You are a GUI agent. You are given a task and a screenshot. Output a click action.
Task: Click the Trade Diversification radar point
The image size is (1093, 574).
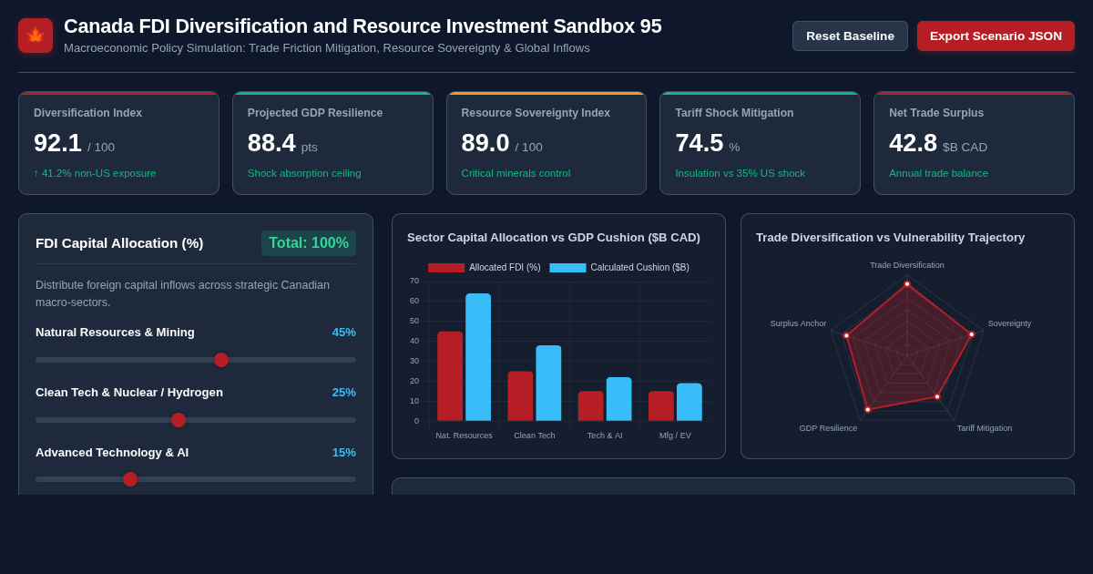(x=907, y=284)
